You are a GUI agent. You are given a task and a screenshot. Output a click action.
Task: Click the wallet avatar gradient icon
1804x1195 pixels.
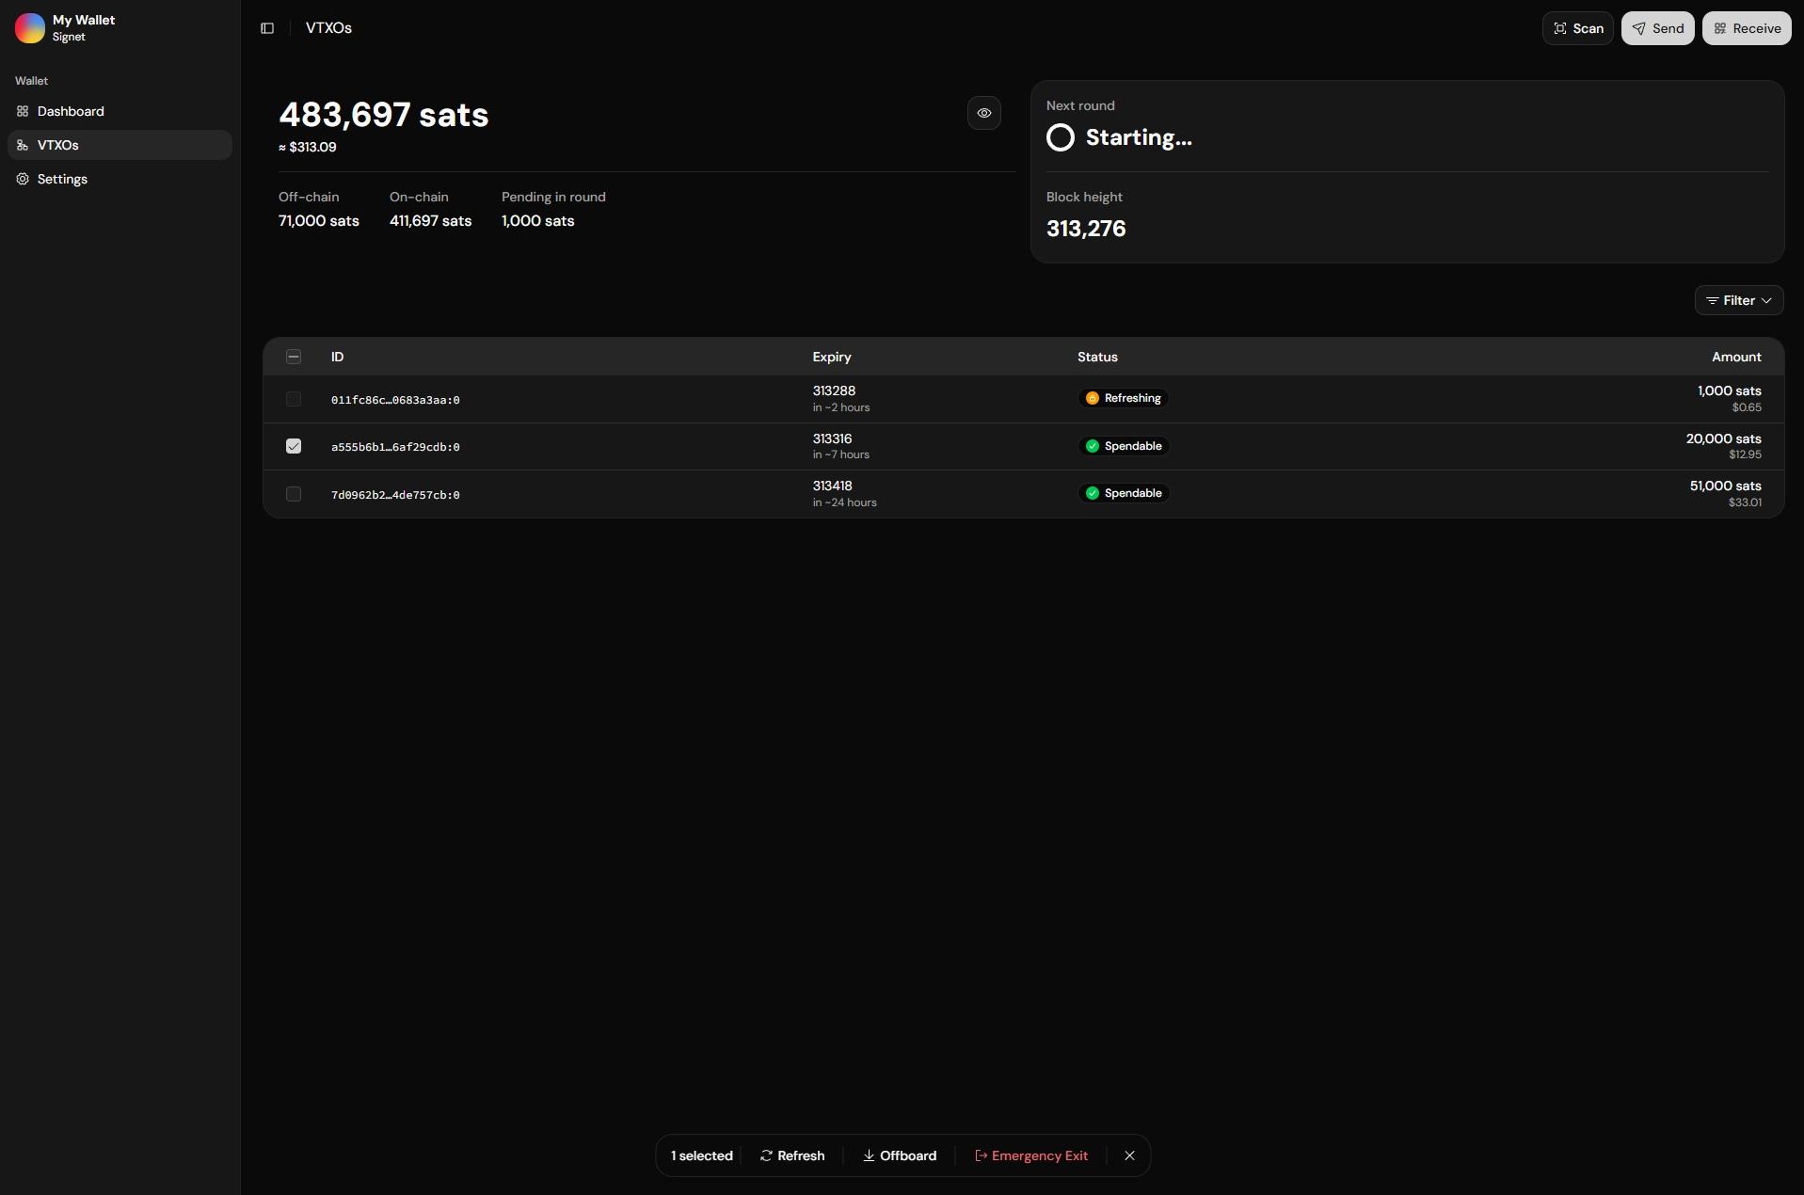click(x=30, y=28)
